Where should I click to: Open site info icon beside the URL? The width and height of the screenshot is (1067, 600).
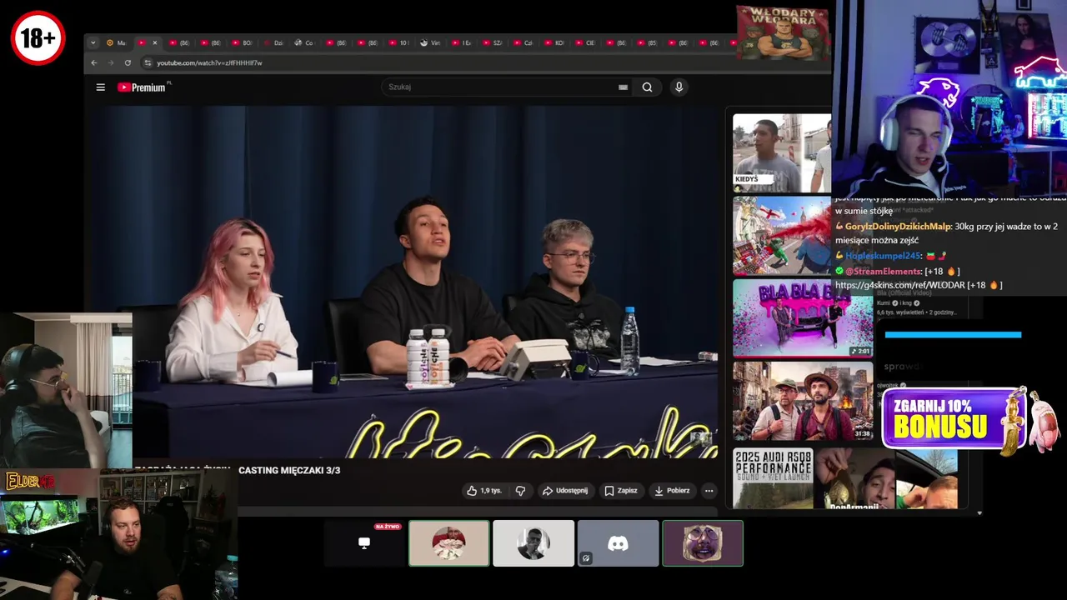pos(148,62)
